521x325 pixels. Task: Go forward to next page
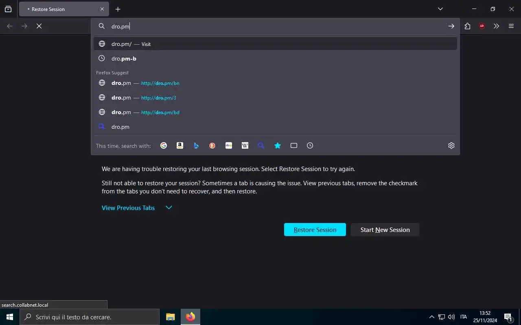click(24, 26)
